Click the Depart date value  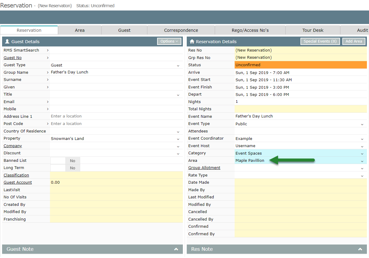click(x=262, y=95)
